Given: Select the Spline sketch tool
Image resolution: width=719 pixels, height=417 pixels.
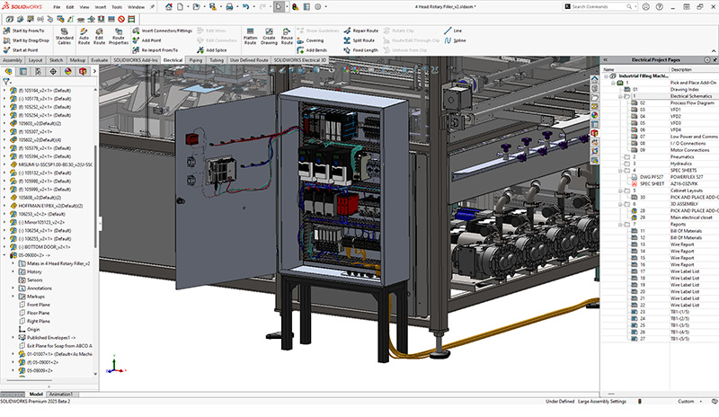Looking at the screenshot, I should 455,40.
